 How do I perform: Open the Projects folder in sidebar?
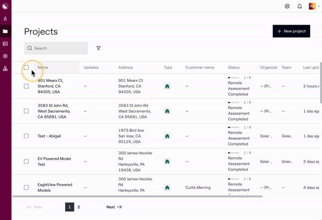coord(5,31)
